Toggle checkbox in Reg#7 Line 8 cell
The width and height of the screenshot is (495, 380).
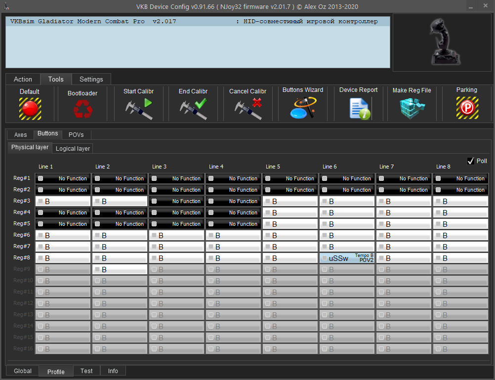[438, 247]
